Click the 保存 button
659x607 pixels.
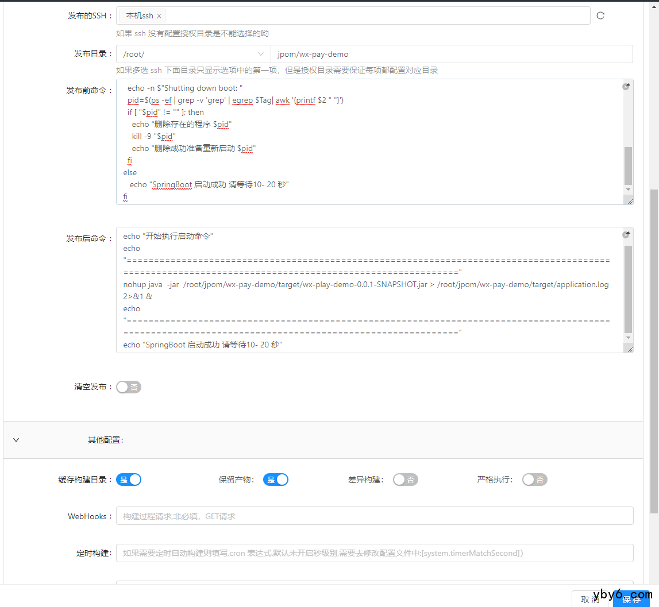click(x=631, y=599)
